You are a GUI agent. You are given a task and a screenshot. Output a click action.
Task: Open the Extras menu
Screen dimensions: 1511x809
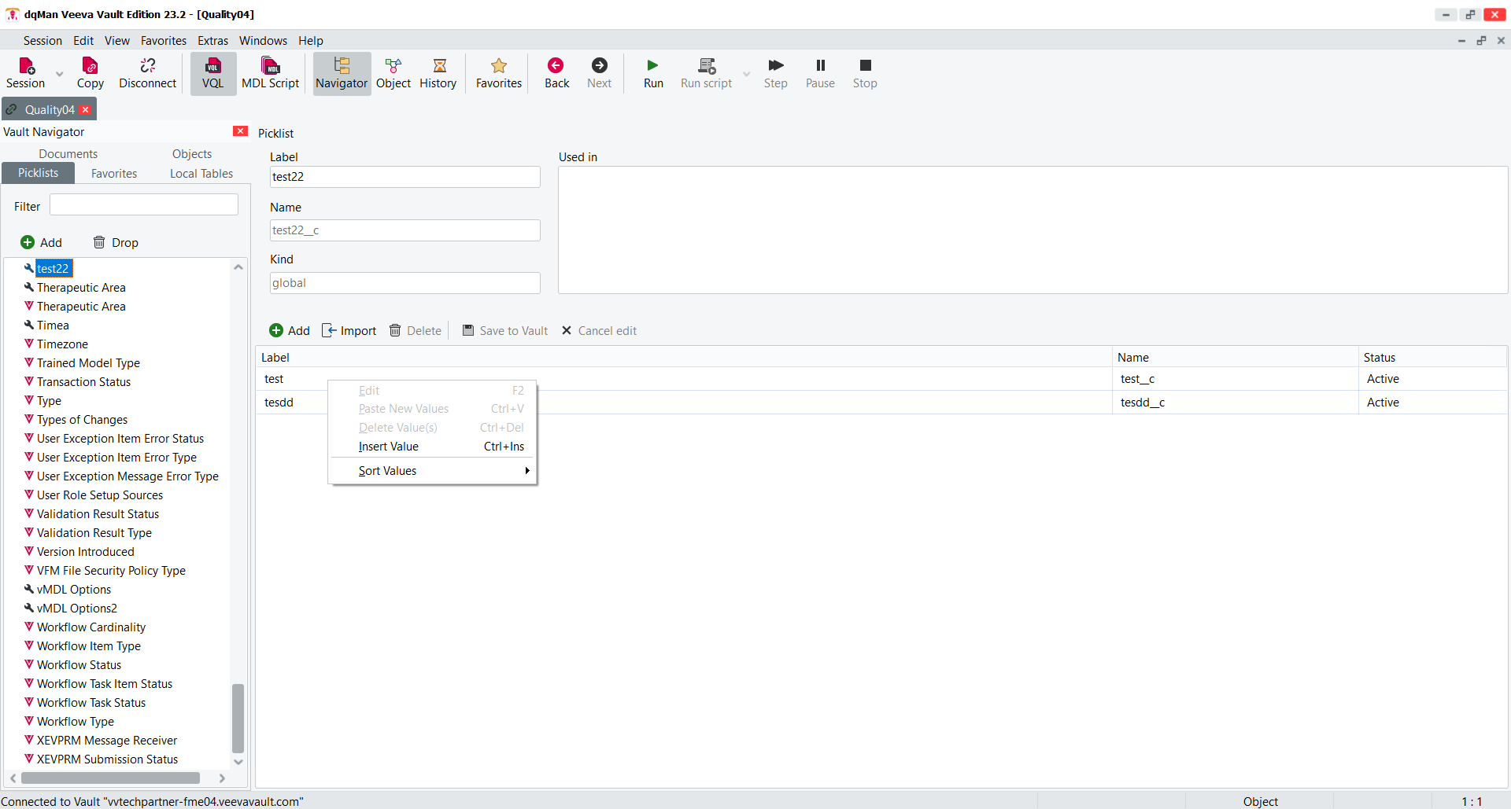212,41
